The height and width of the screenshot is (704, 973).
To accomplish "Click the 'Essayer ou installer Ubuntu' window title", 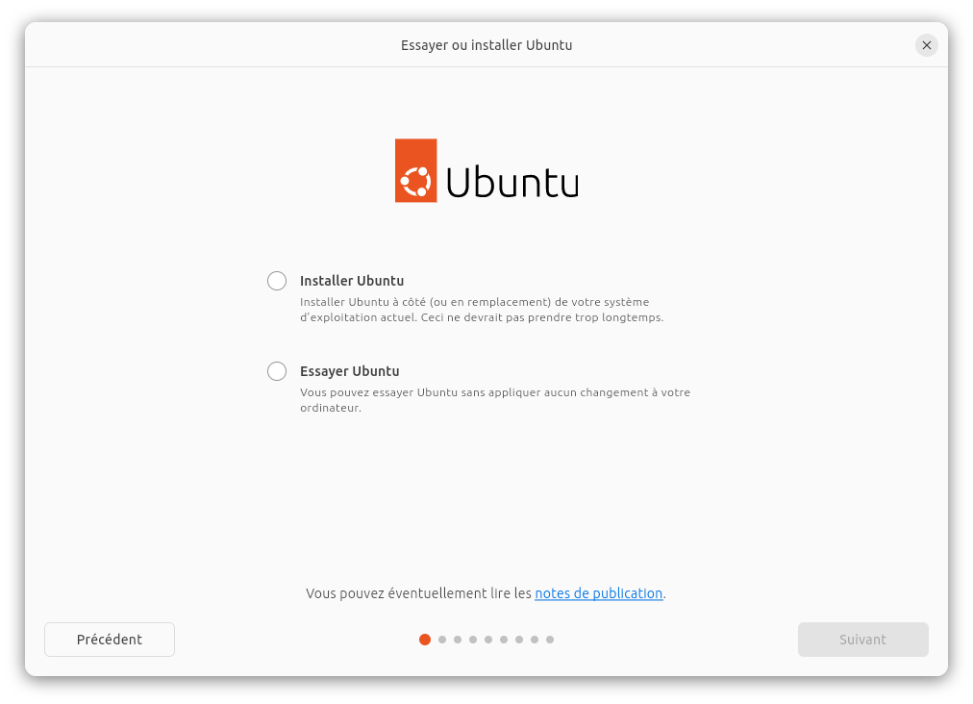I will (486, 45).
